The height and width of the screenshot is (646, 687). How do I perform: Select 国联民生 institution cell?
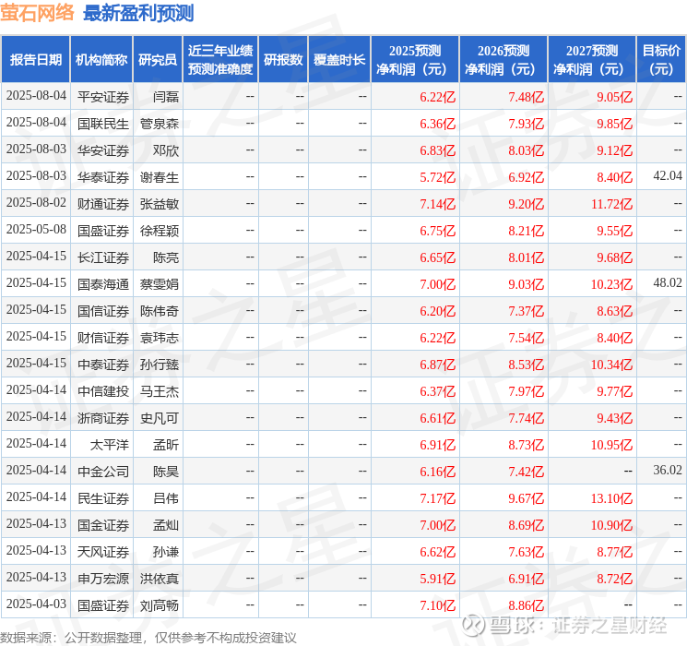103,124
